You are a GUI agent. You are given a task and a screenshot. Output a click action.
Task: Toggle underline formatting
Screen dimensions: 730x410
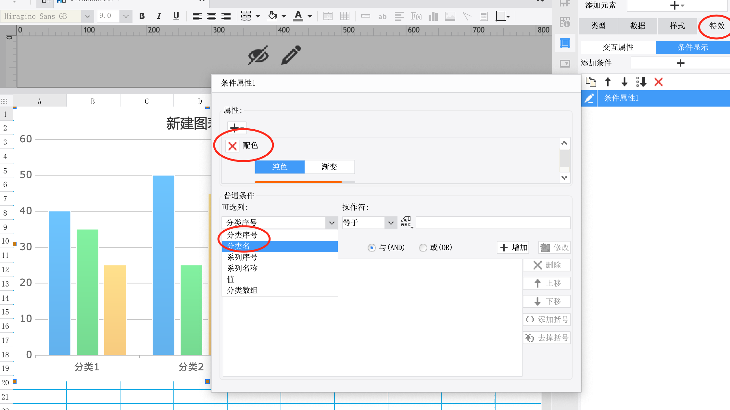(x=176, y=16)
